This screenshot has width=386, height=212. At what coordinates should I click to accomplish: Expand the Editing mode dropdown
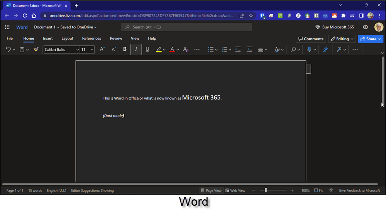342,39
